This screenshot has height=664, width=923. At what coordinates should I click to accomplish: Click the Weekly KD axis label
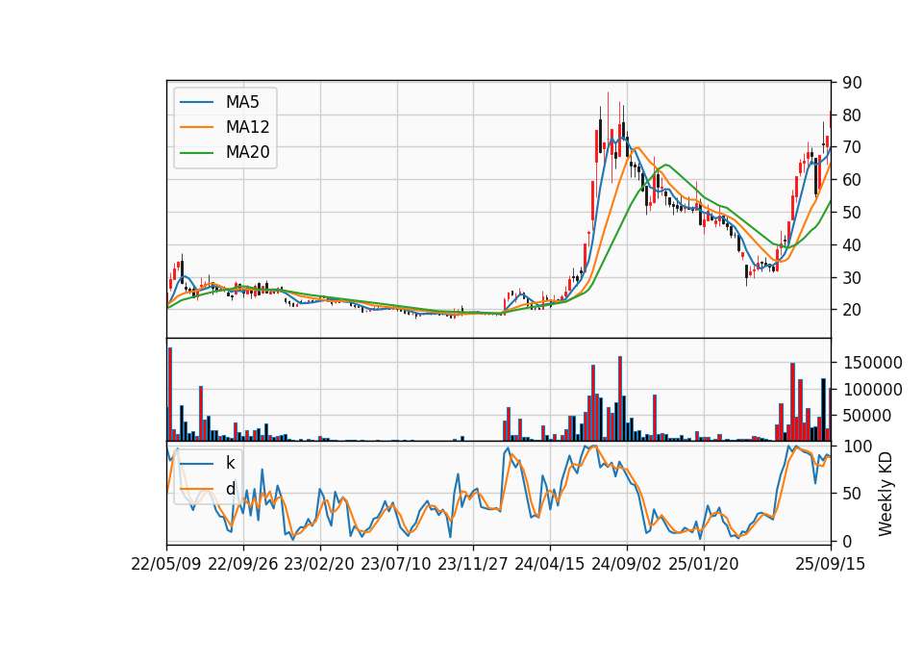(886, 494)
